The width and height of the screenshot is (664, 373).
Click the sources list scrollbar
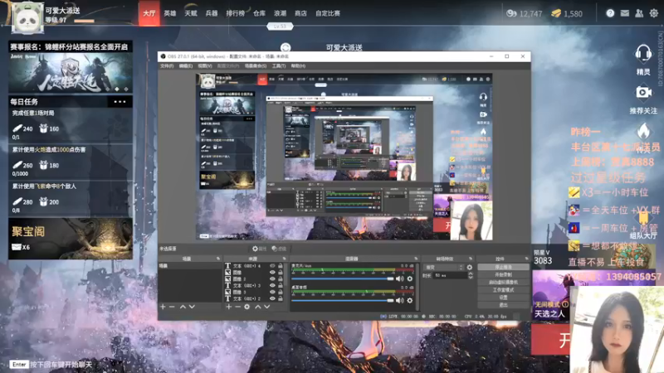[286, 274]
